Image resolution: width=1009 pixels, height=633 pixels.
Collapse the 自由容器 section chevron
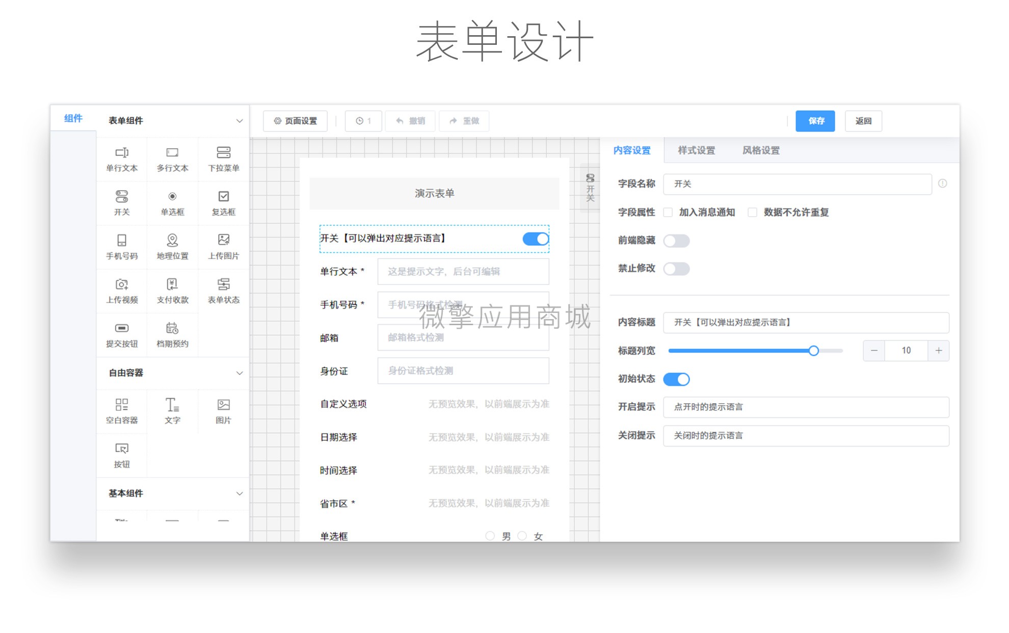(x=240, y=373)
